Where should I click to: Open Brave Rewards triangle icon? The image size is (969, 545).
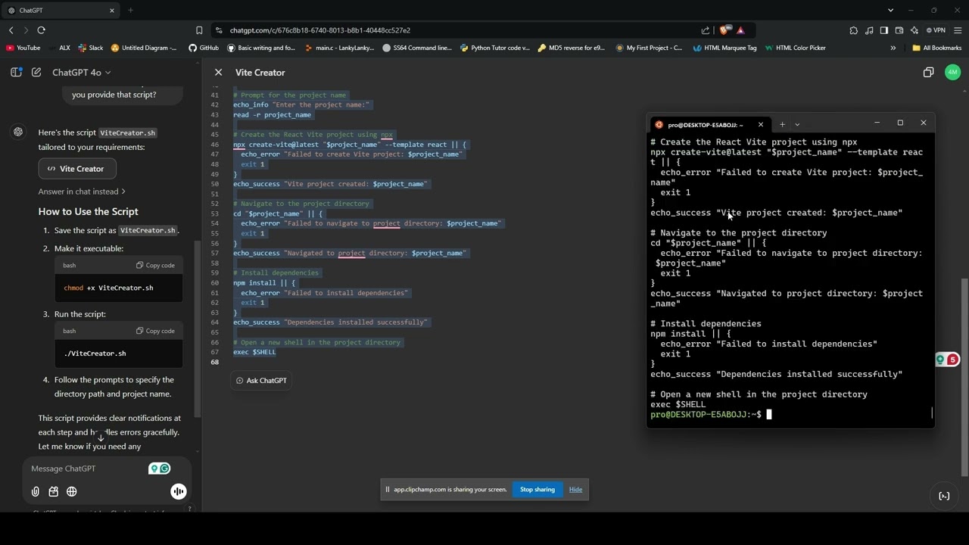coord(740,30)
